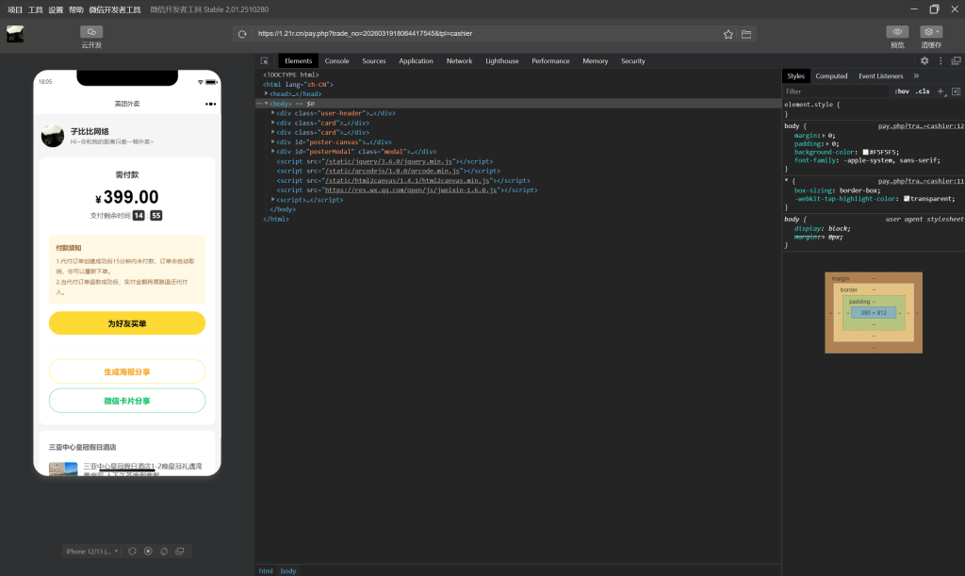
Task: Collapse the body element node
Action: click(267, 104)
